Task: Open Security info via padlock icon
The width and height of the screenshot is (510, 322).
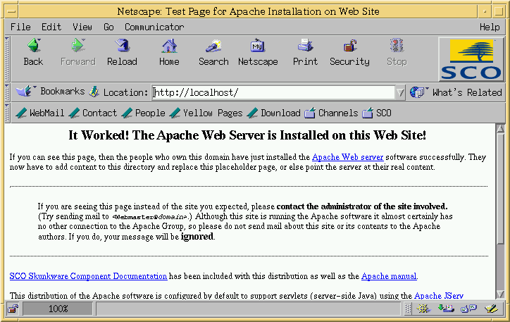Action: coord(350,46)
